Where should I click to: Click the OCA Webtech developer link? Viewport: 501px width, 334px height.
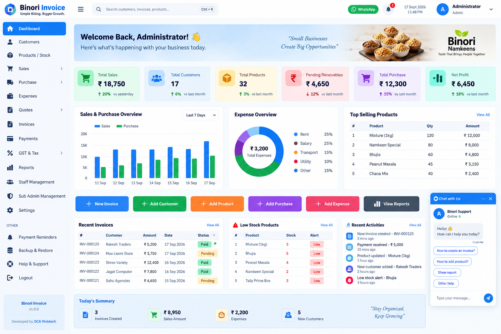point(45,322)
